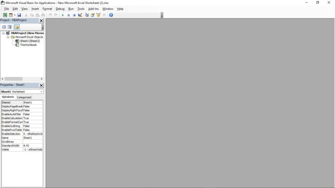Save the workbook with the floppy icon
335x188 pixels.
click(x=19, y=15)
